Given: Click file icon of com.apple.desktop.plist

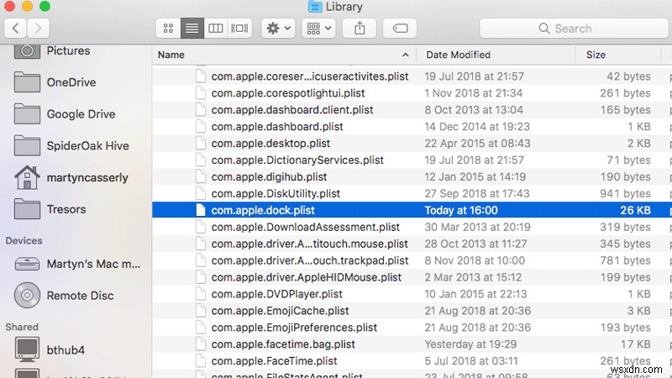Looking at the screenshot, I should coord(201,143).
